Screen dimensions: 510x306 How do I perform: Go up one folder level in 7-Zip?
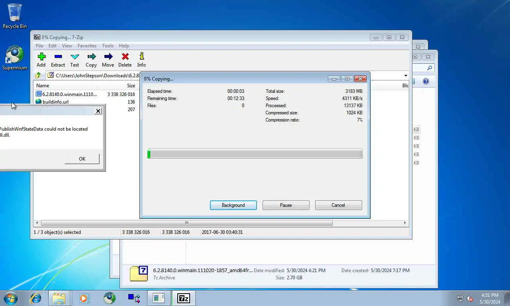(x=38, y=75)
